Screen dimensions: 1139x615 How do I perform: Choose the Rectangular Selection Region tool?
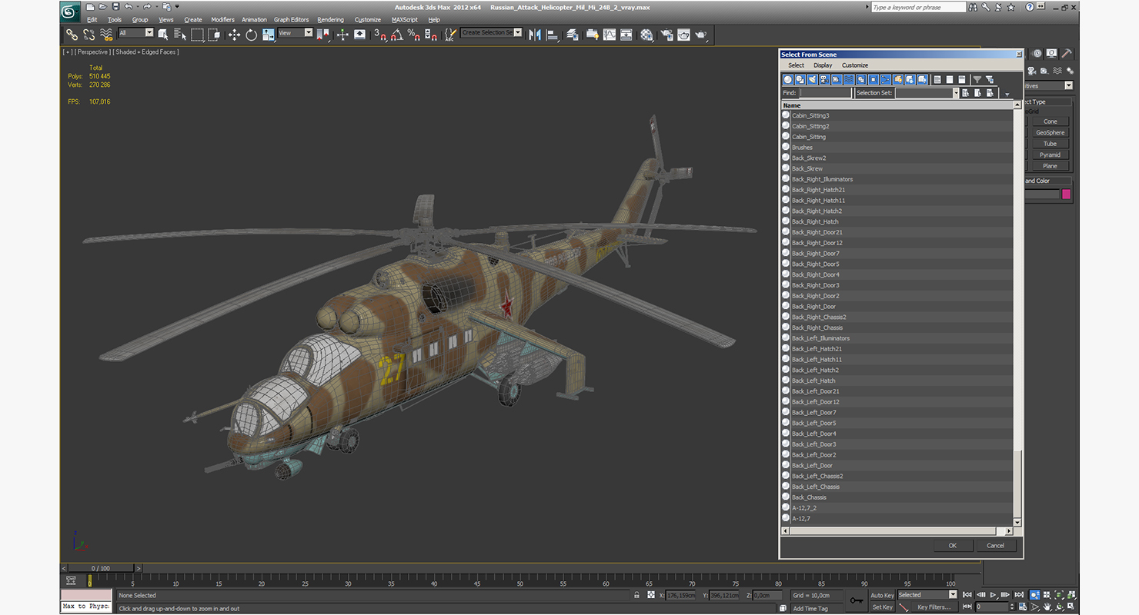pyautogui.click(x=198, y=35)
